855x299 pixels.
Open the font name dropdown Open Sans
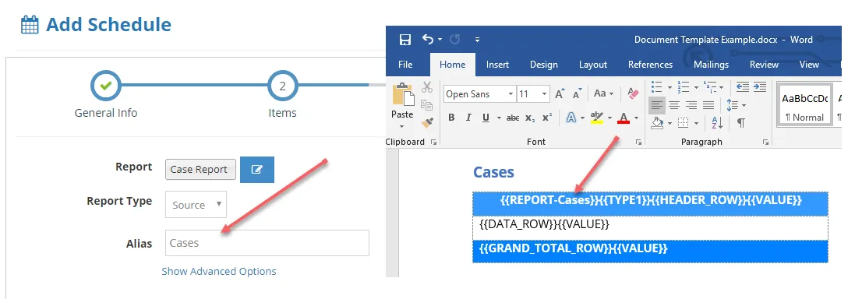511,94
